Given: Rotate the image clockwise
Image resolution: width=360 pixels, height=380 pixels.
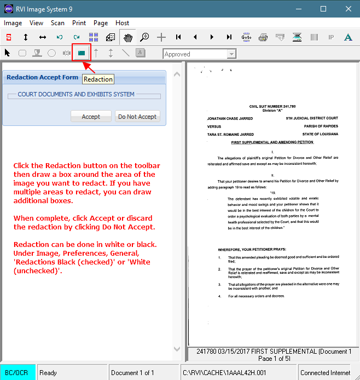Looking at the screenshot, I should [x=77, y=37].
